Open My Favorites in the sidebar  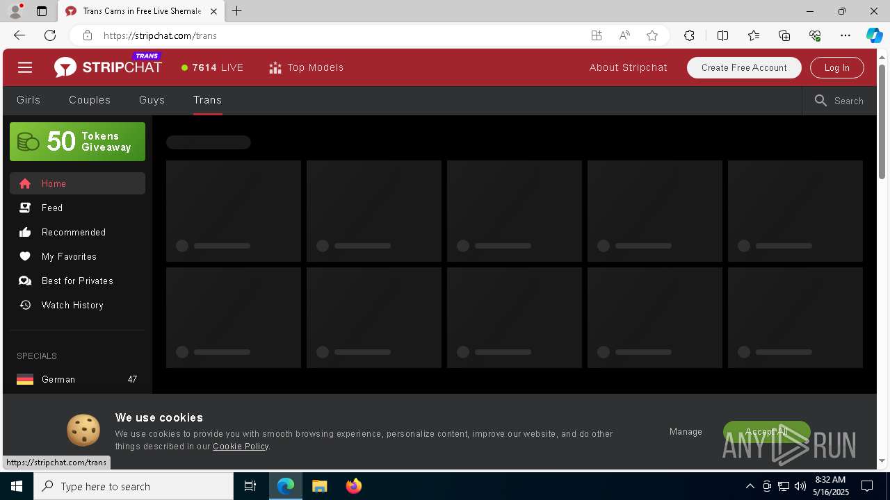[x=77, y=256]
